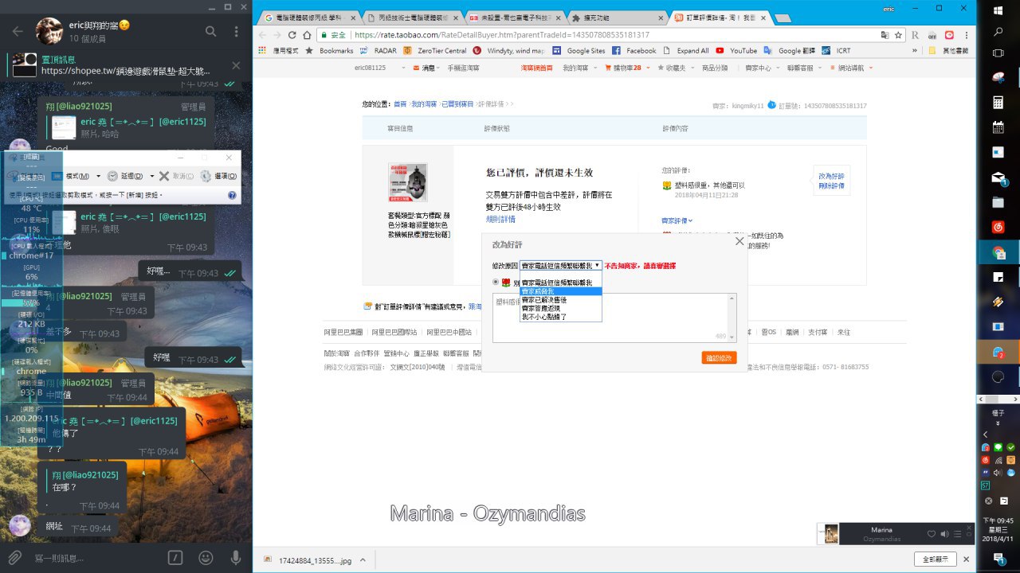Expand the Snipping Tool 延遲 dropdown arrow
1020x573 pixels.
[151, 176]
